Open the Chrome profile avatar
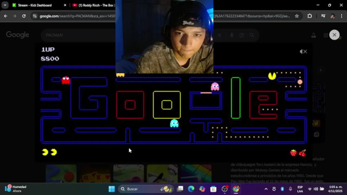This screenshot has width=347, height=195. [332, 16]
